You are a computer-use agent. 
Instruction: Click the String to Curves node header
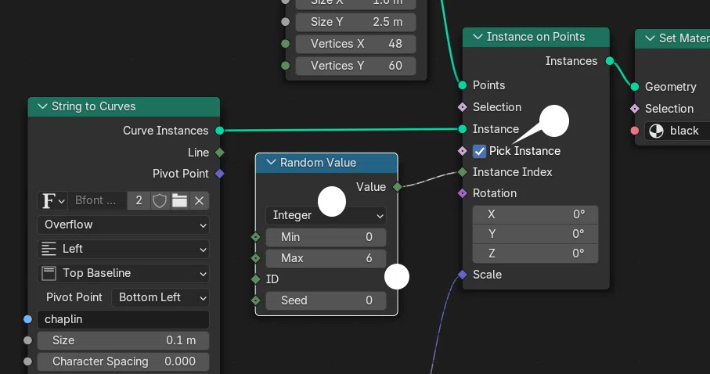tap(124, 107)
